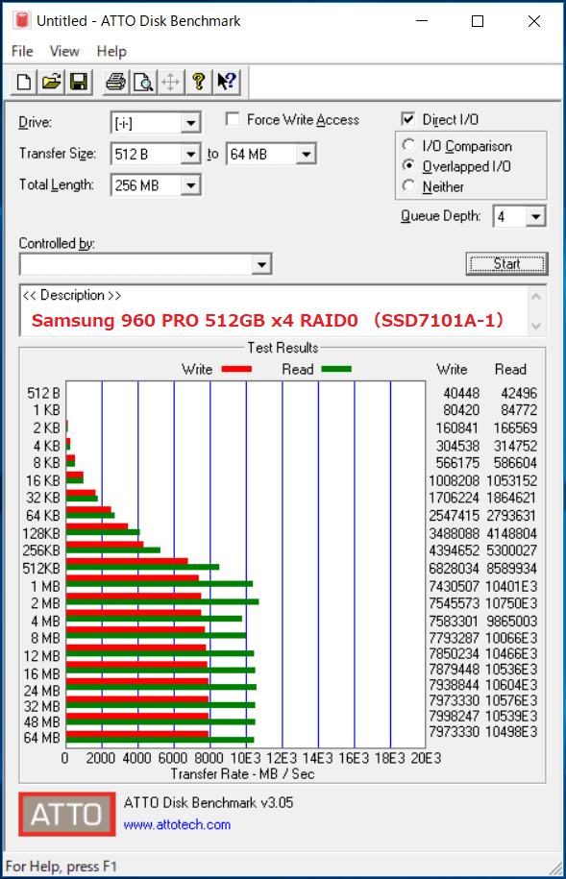Click the write value 7583301
The height and width of the screenshot is (879, 566).
tap(455, 622)
